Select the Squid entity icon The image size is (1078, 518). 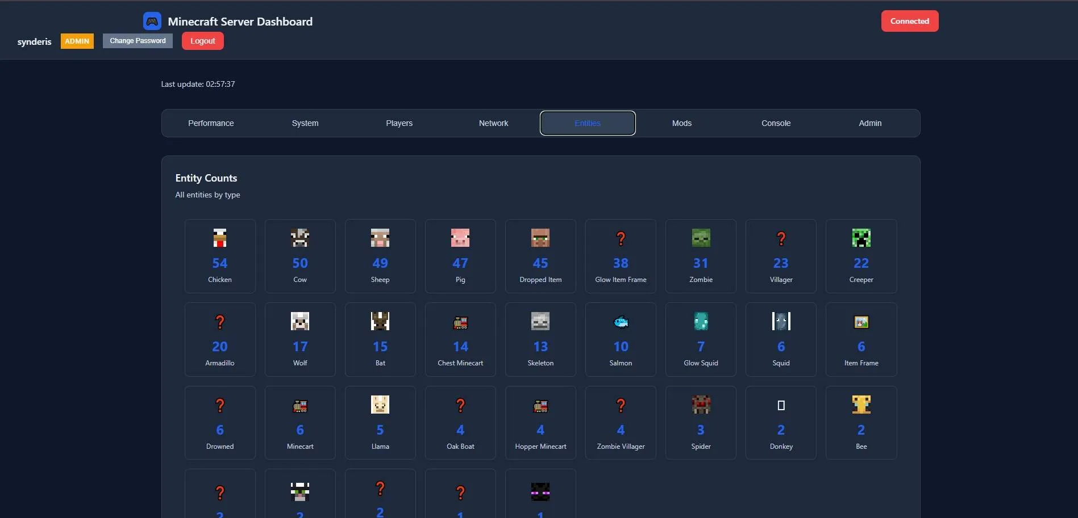781,321
